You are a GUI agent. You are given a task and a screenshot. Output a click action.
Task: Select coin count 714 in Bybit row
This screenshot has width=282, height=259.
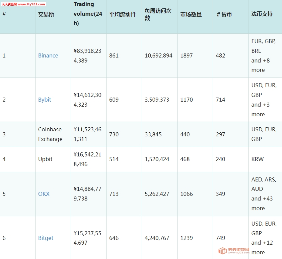click(x=220, y=100)
